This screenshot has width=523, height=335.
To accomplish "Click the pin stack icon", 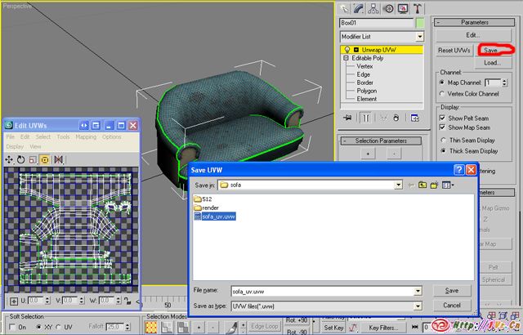I will 346,118.
